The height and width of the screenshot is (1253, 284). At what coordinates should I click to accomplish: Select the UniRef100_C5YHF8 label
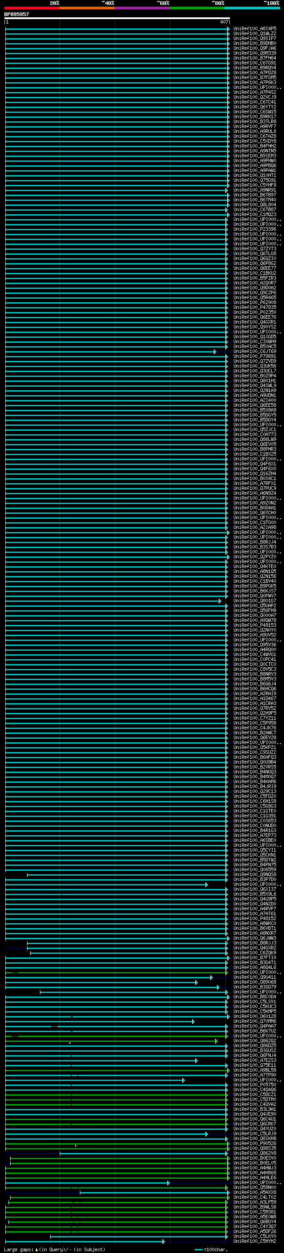click(255, 185)
